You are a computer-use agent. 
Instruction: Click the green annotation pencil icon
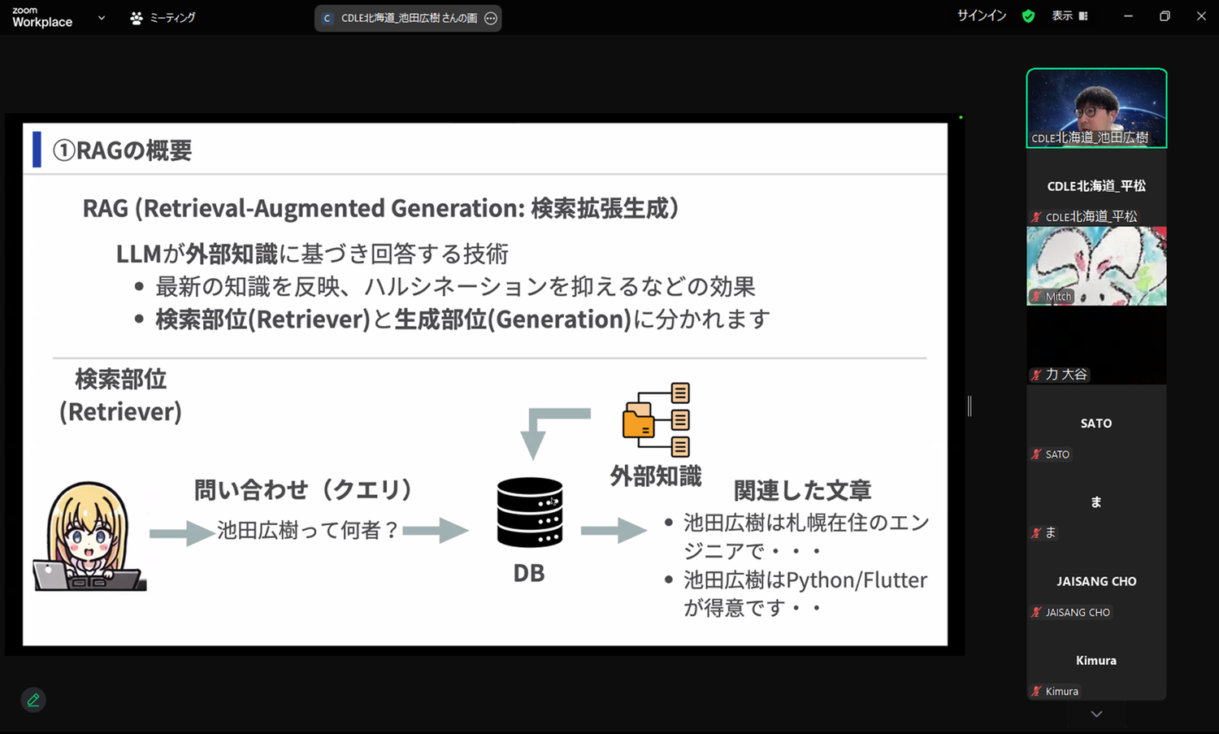tap(33, 700)
